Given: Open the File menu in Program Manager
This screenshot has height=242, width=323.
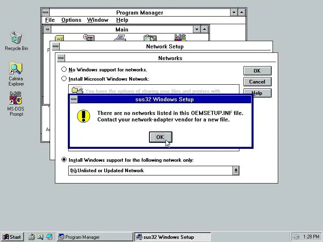Looking at the screenshot, I should 50,20.
